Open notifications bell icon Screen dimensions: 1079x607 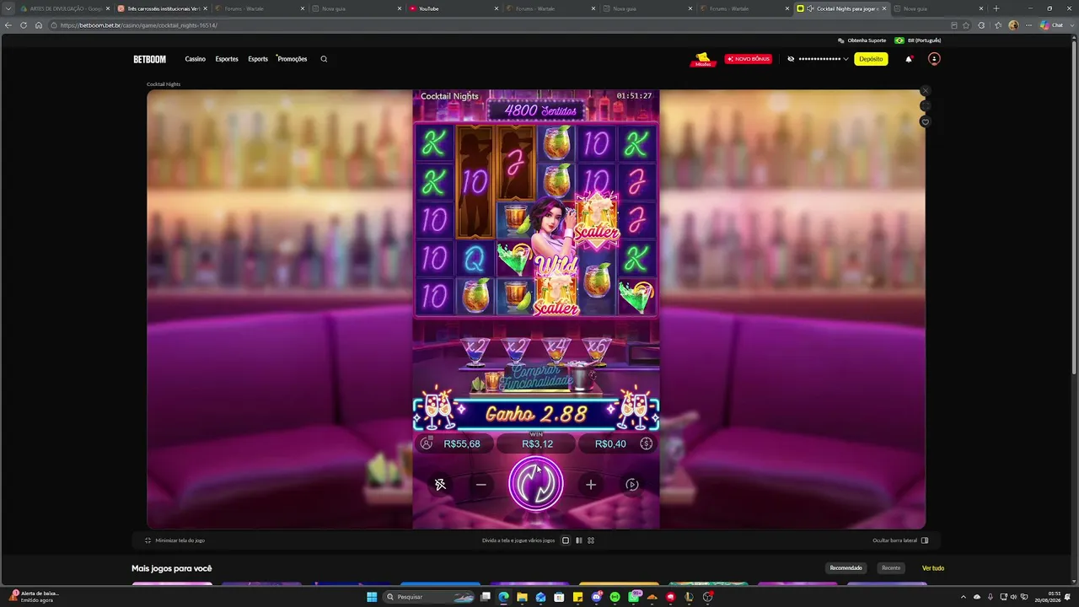tap(909, 59)
